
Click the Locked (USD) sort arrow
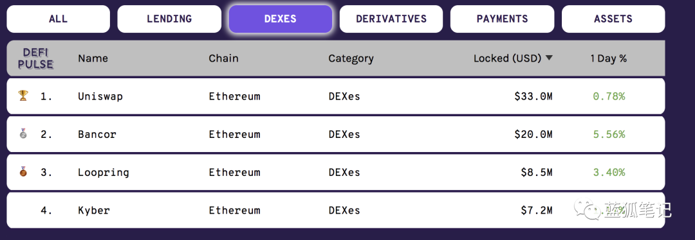[549, 58]
